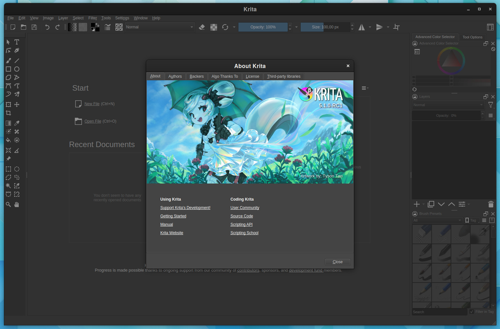Click the Close button in About dialog

(x=337, y=262)
